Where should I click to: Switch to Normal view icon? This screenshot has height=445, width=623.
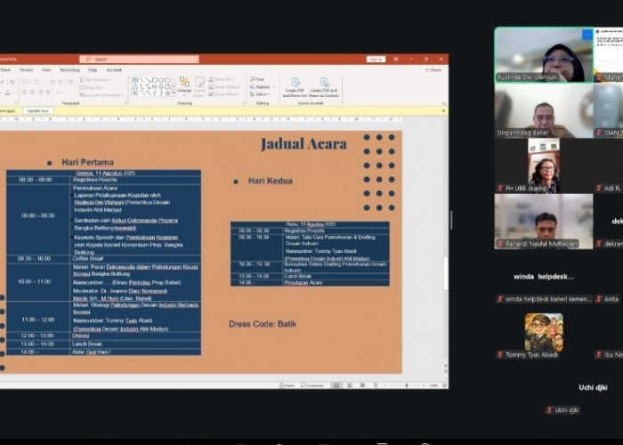(336, 385)
